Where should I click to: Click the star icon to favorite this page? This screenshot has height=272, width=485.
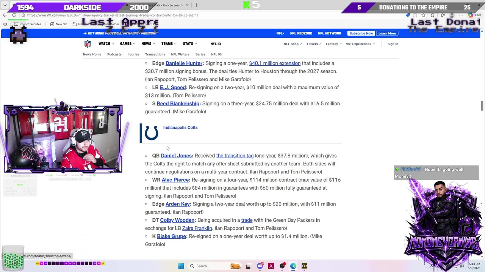tap(423, 15)
